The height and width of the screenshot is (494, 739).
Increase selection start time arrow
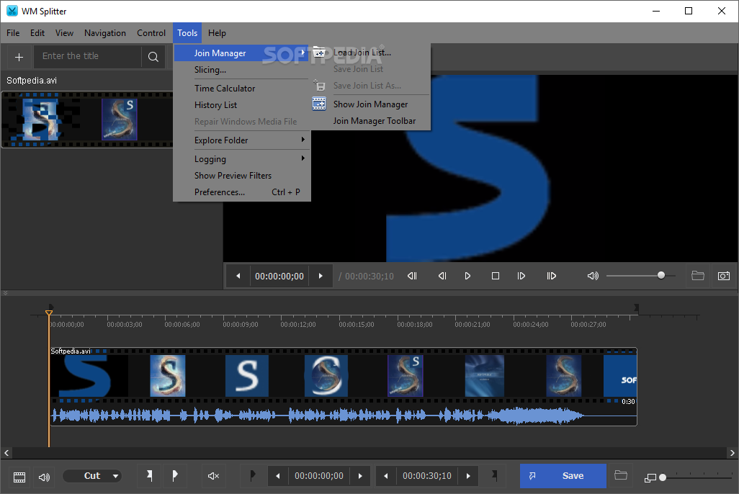click(361, 476)
